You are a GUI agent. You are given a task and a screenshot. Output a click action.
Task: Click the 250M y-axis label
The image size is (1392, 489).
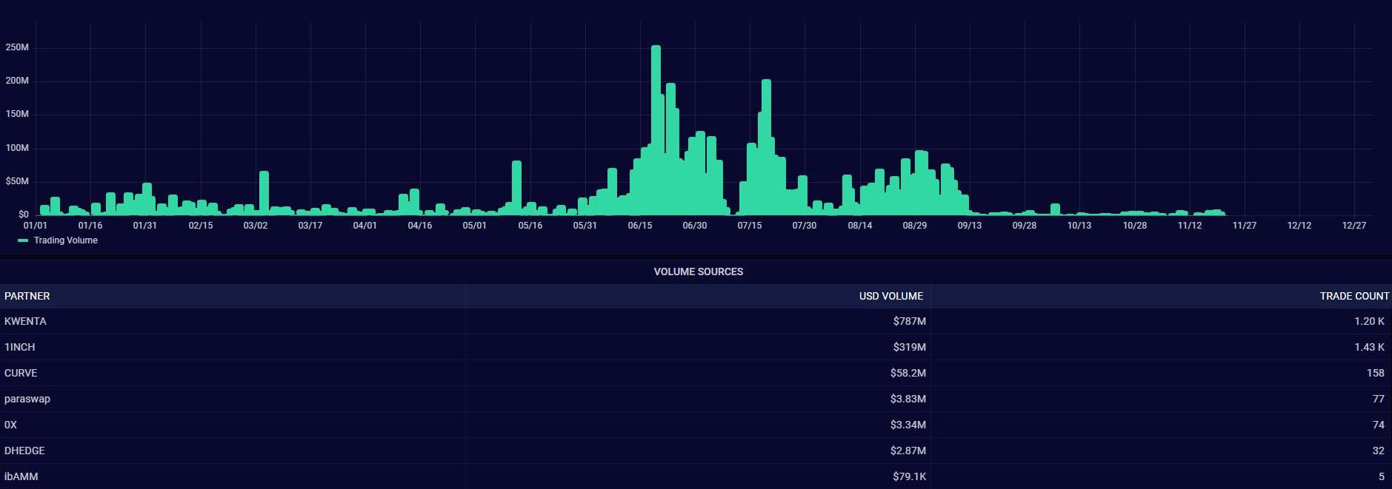pos(17,47)
